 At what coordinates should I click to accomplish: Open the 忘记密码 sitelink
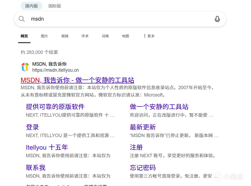click(143, 168)
